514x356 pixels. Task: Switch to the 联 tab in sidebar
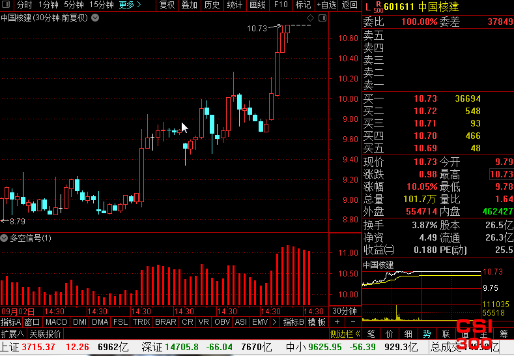(446, 334)
